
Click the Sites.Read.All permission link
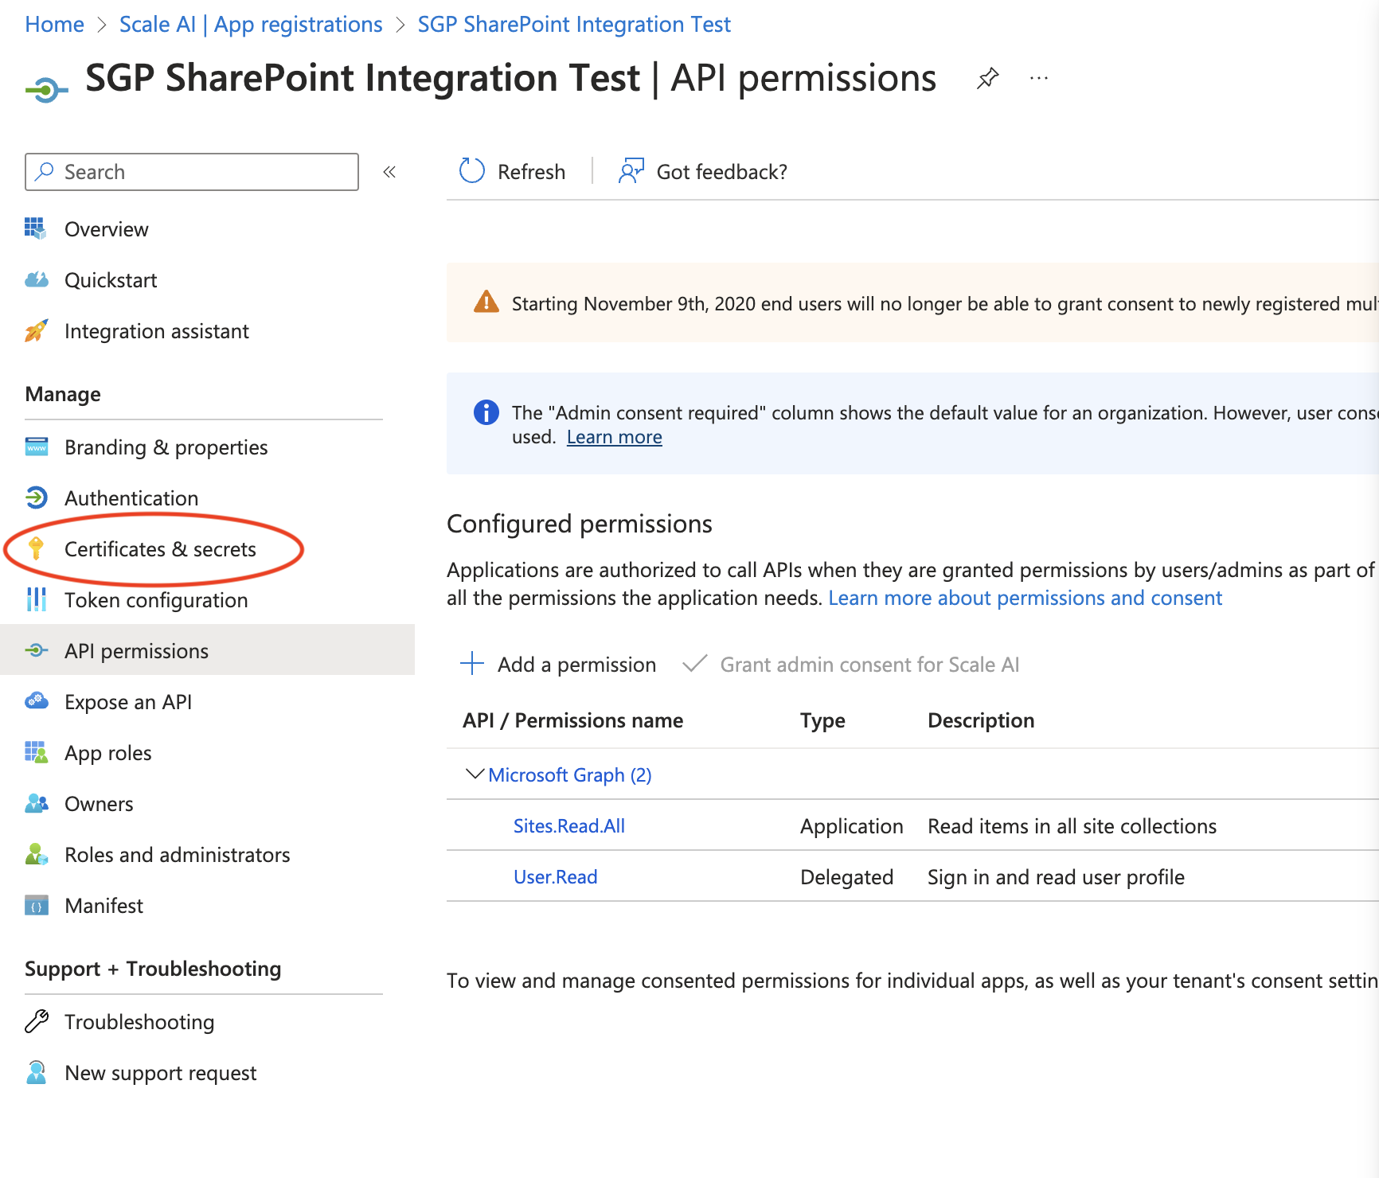568,826
